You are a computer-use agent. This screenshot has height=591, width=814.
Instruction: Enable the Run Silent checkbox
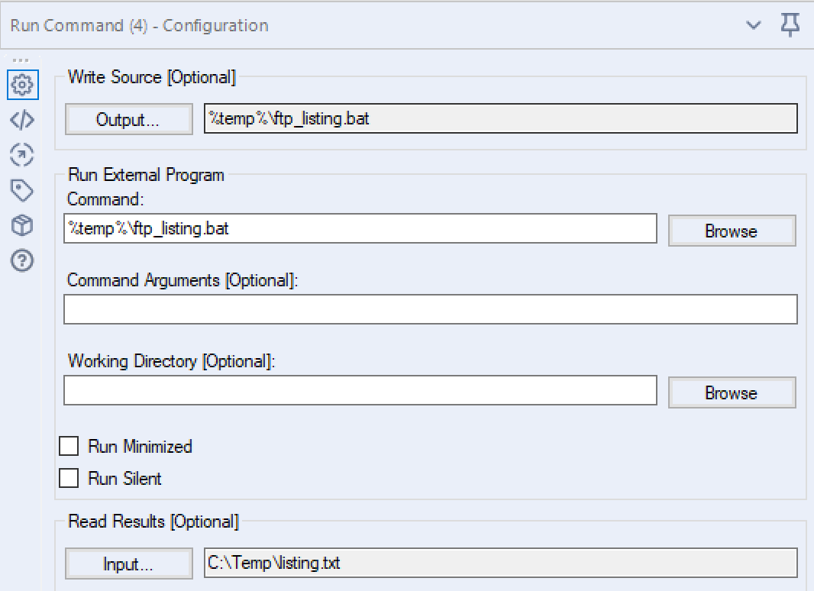(69, 477)
